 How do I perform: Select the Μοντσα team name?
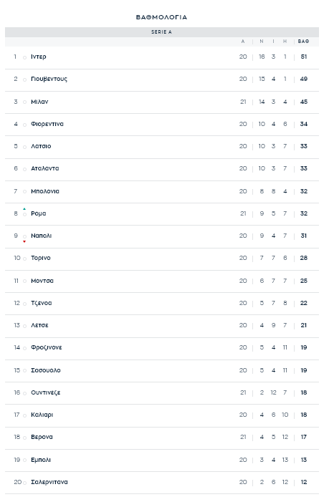point(42,281)
